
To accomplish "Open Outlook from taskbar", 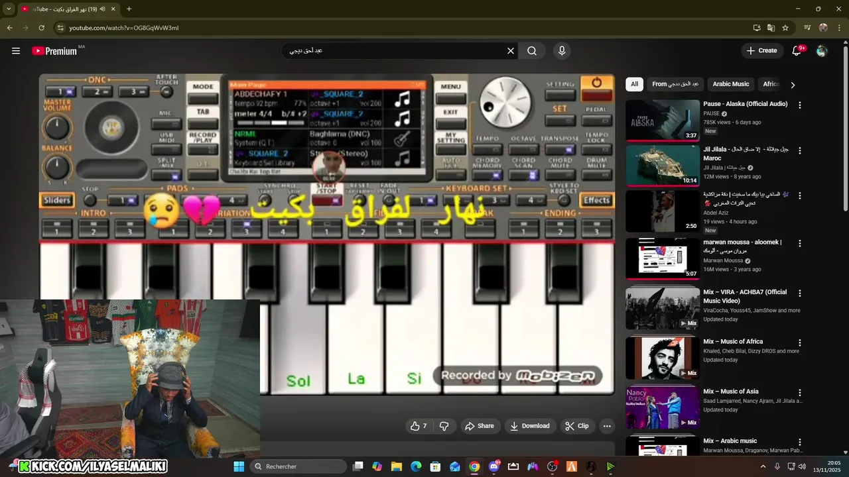I will 455,466.
